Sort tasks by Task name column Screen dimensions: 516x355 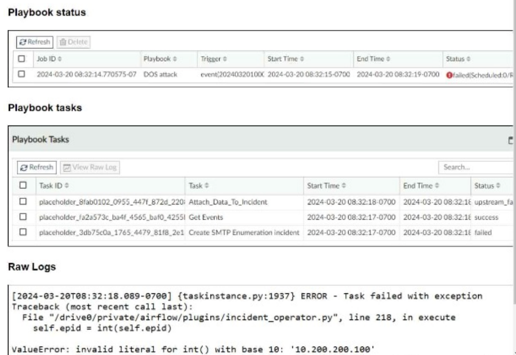197,185
